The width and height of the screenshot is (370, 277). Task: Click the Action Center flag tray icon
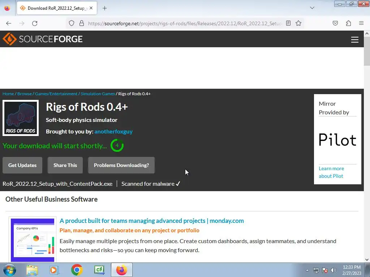click(x=325, y=270)
